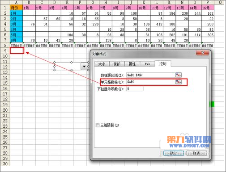Select column P header
226x172 pixels.
(208, 2)
